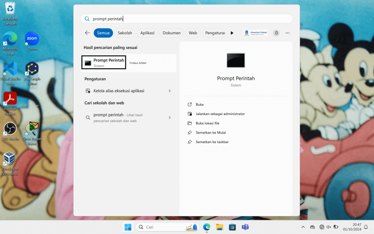Open Windows Start button on taskbar

pyautogui.click(x=128, y=227)
